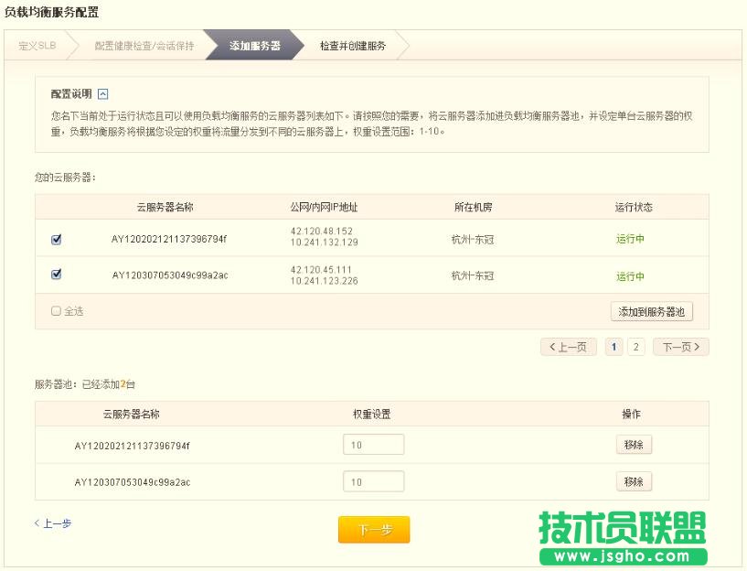Select page 1 in pagination
Viewport: 747px width, 571px height.
point(614,347)
